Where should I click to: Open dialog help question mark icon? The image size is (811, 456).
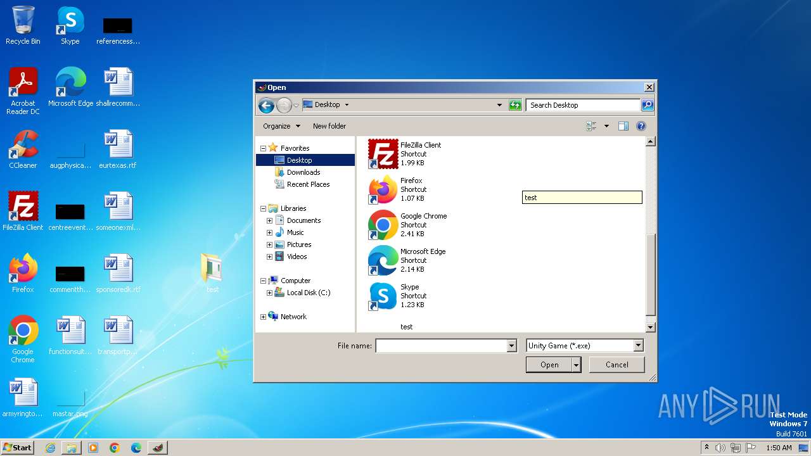coord(641,126)
